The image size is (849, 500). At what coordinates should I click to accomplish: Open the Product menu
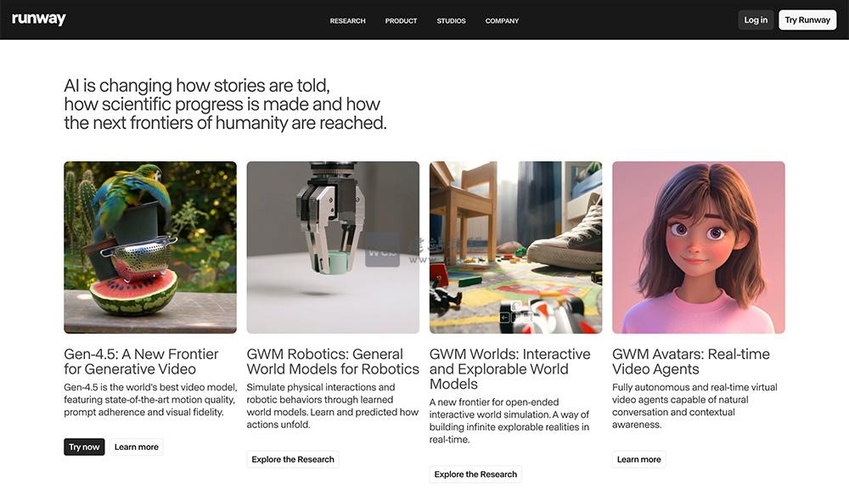pos(401,20)
